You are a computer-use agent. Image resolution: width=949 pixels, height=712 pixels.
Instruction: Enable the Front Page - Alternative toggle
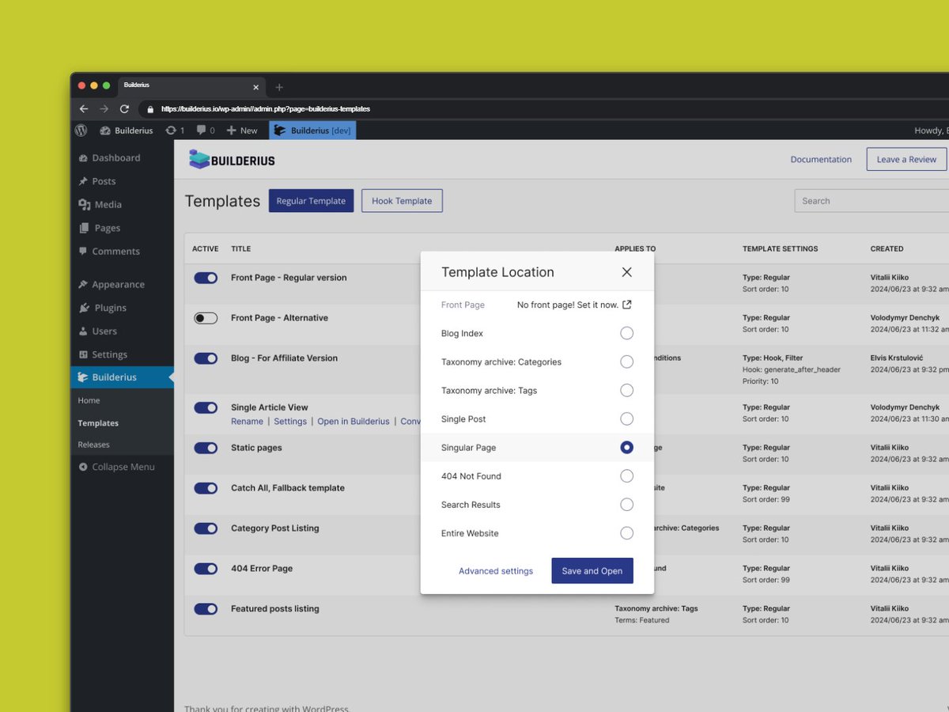tap(206, 317)
